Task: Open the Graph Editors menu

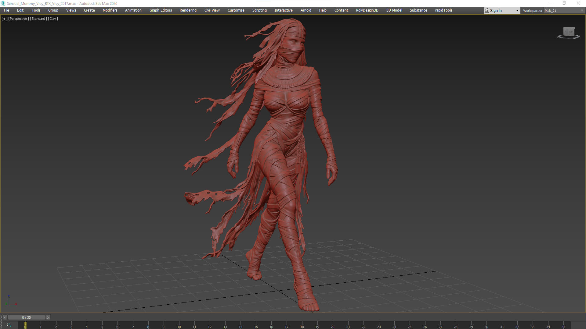Action: point(161,10)
